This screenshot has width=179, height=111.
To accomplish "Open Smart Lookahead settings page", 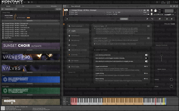I will [78, 26].
